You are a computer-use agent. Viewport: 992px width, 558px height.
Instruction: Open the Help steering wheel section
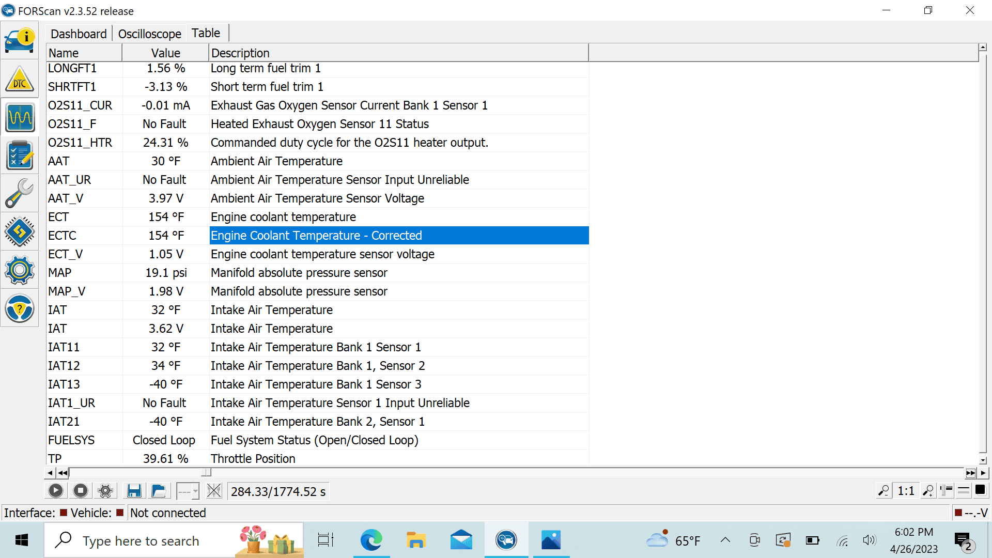point(20,308)
